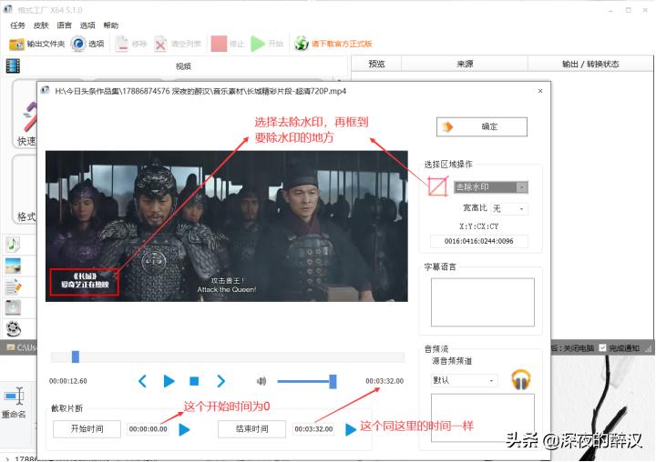Image resolution: width=656 pixels, height=462 pixels.
Task: Open the 任务 menu
Action: pos(17,25)
